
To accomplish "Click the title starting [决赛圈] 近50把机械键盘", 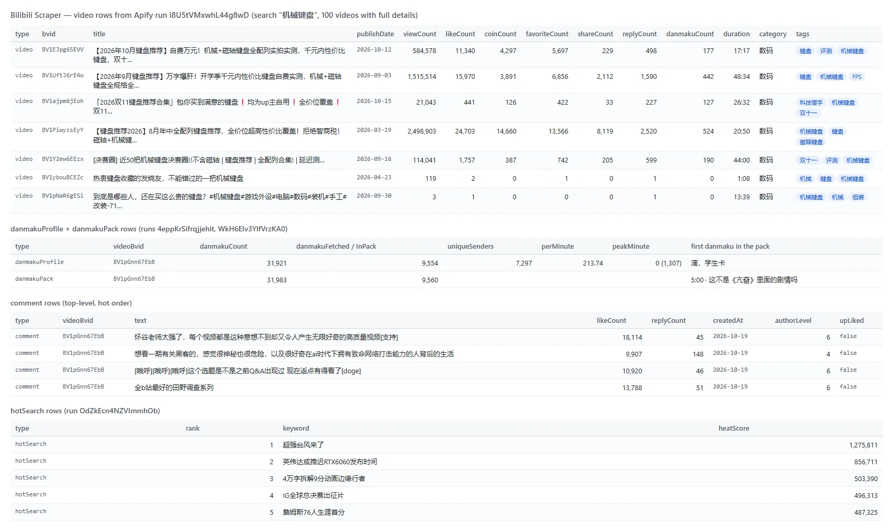I will click(209, 160).
